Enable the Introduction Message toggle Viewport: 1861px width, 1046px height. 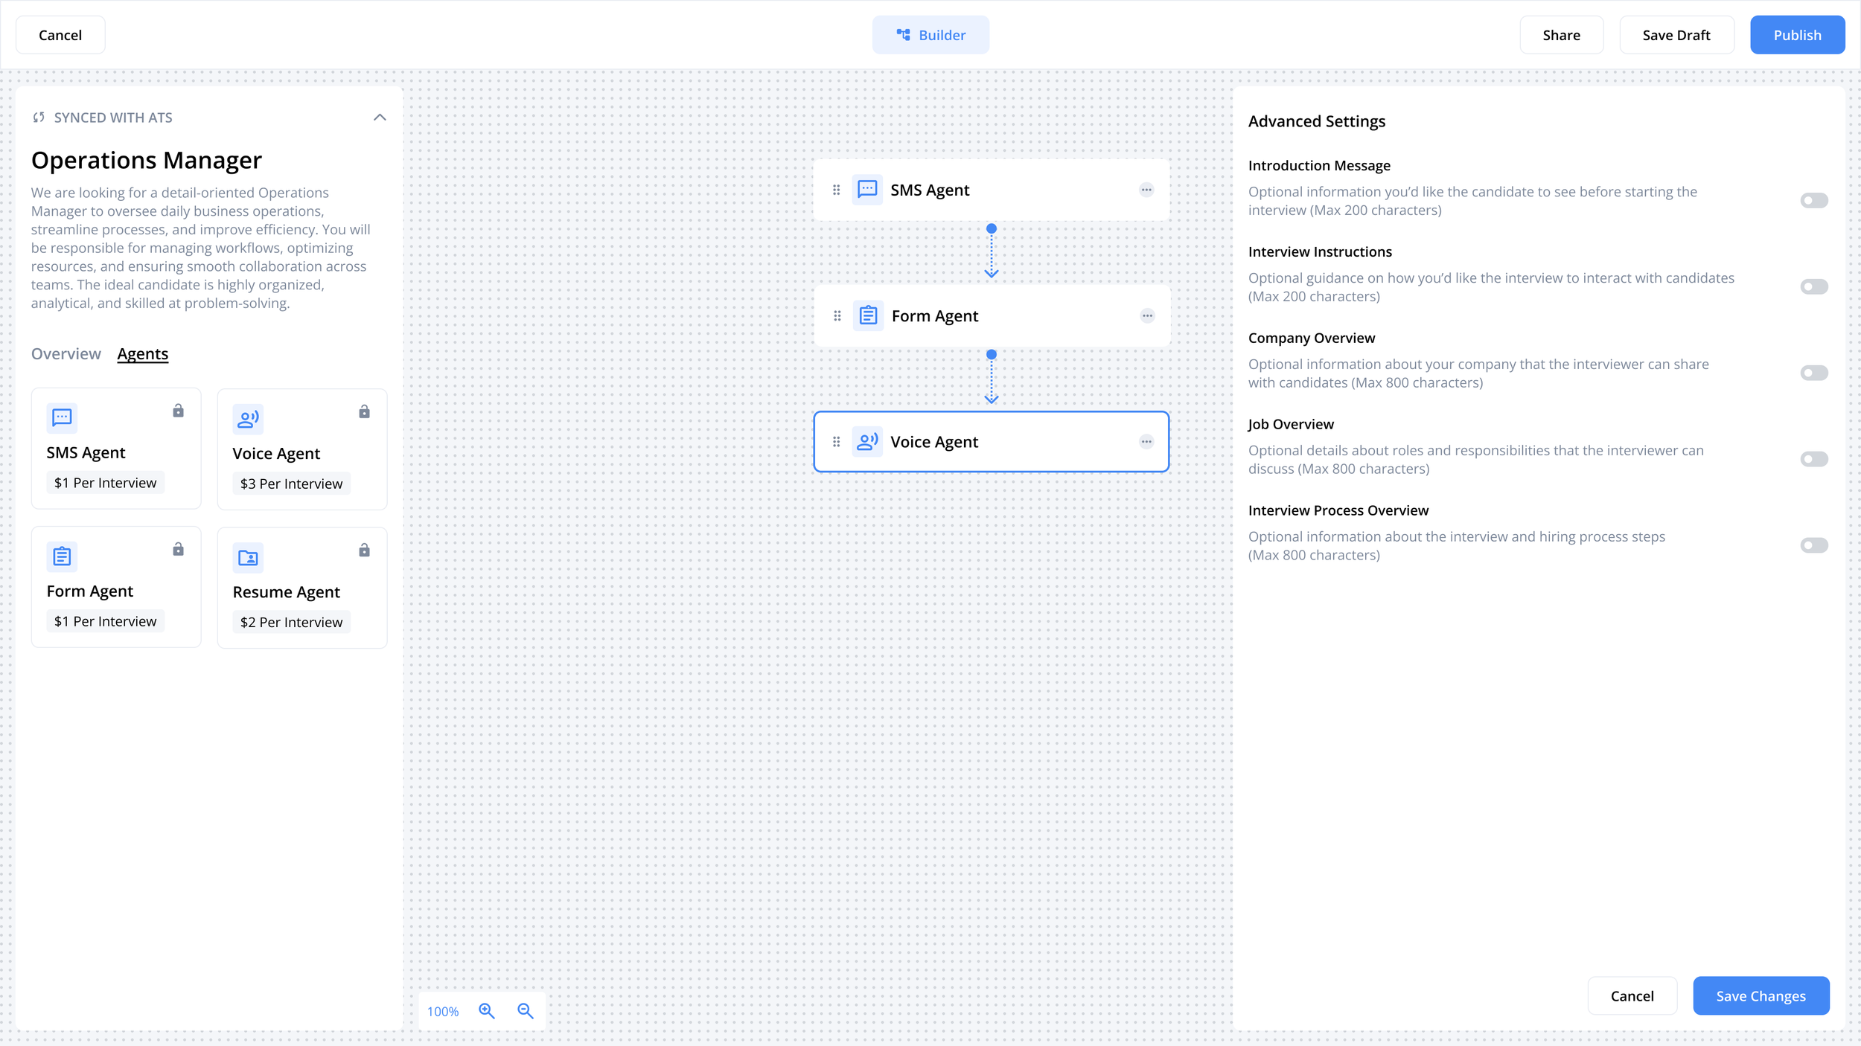tap(1813, 200)
